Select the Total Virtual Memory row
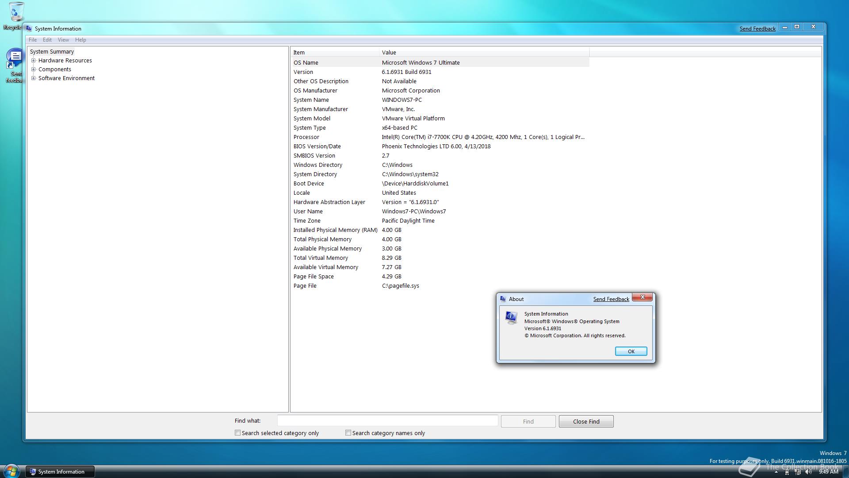 [440, 258]
